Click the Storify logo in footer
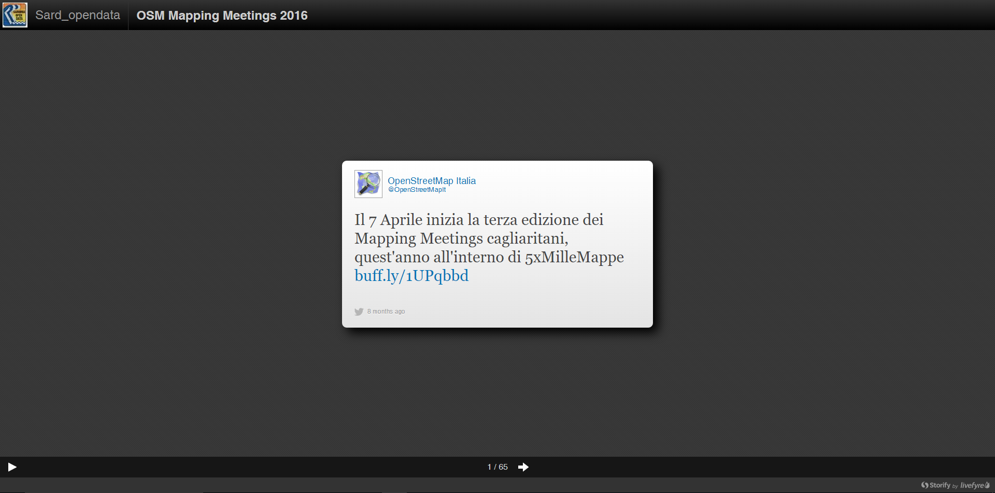This screenshot has height=493, width=995. [x=935, y=485]
